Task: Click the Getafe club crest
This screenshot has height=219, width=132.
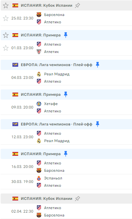Action: coord(39,104)
